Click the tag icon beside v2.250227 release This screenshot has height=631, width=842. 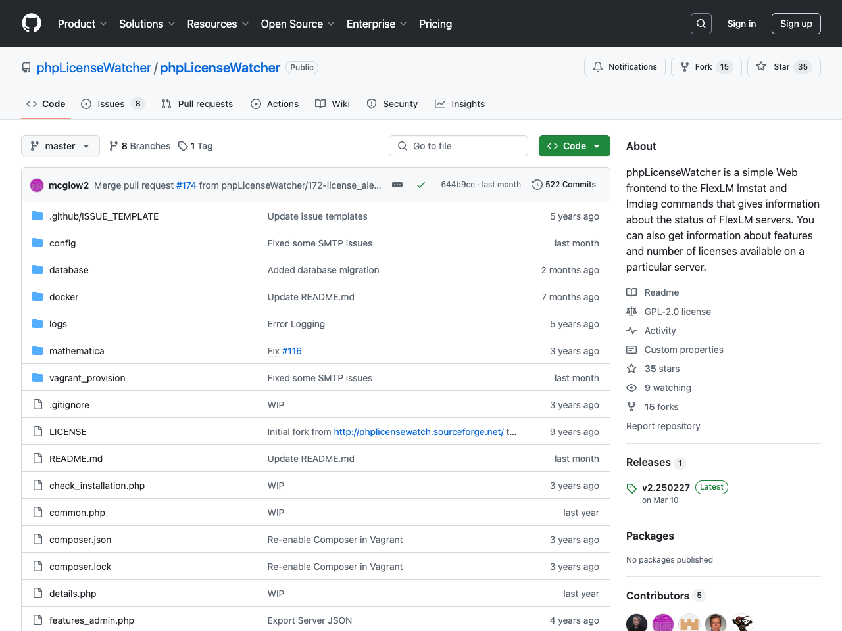click(x=631, y=488)
